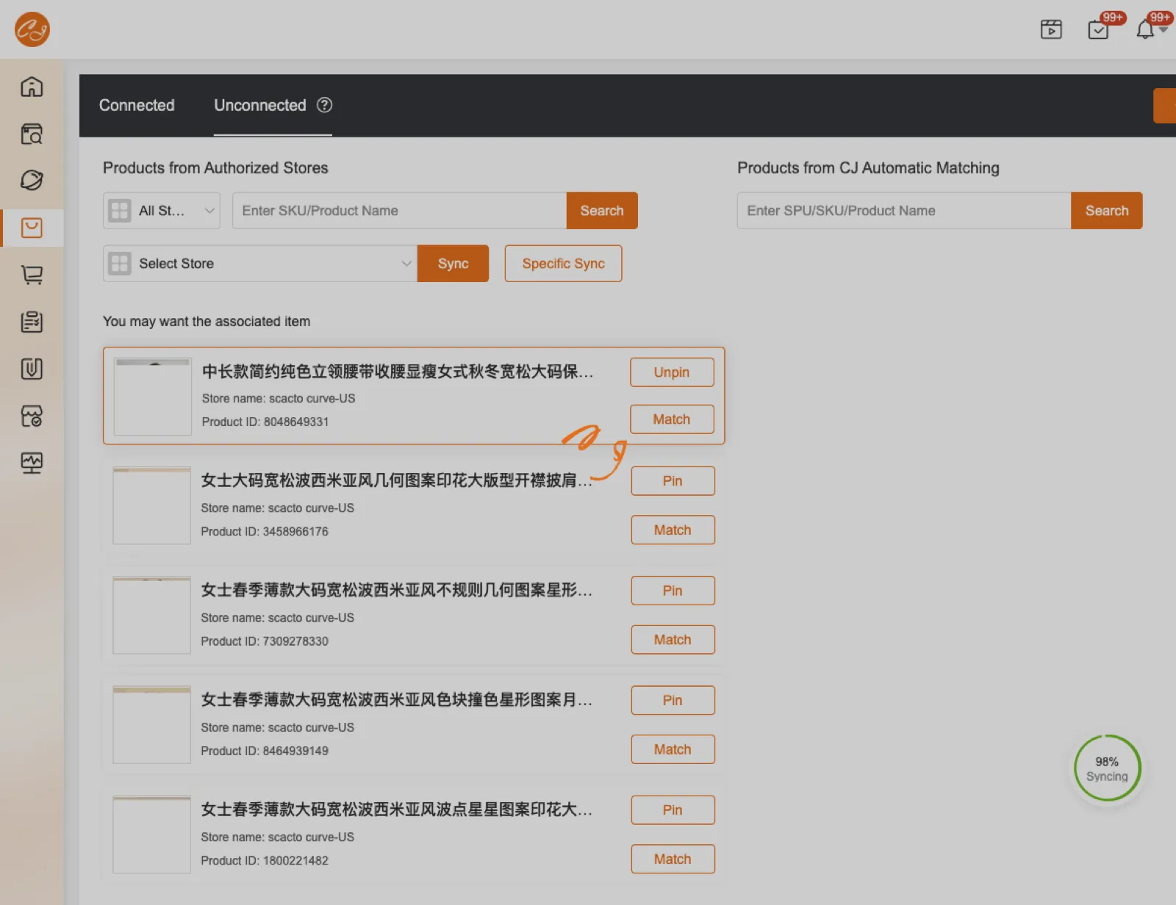Open thumbnail of product 3458966176
This screenshot has height=905, width=1176.
coord(152,505)
